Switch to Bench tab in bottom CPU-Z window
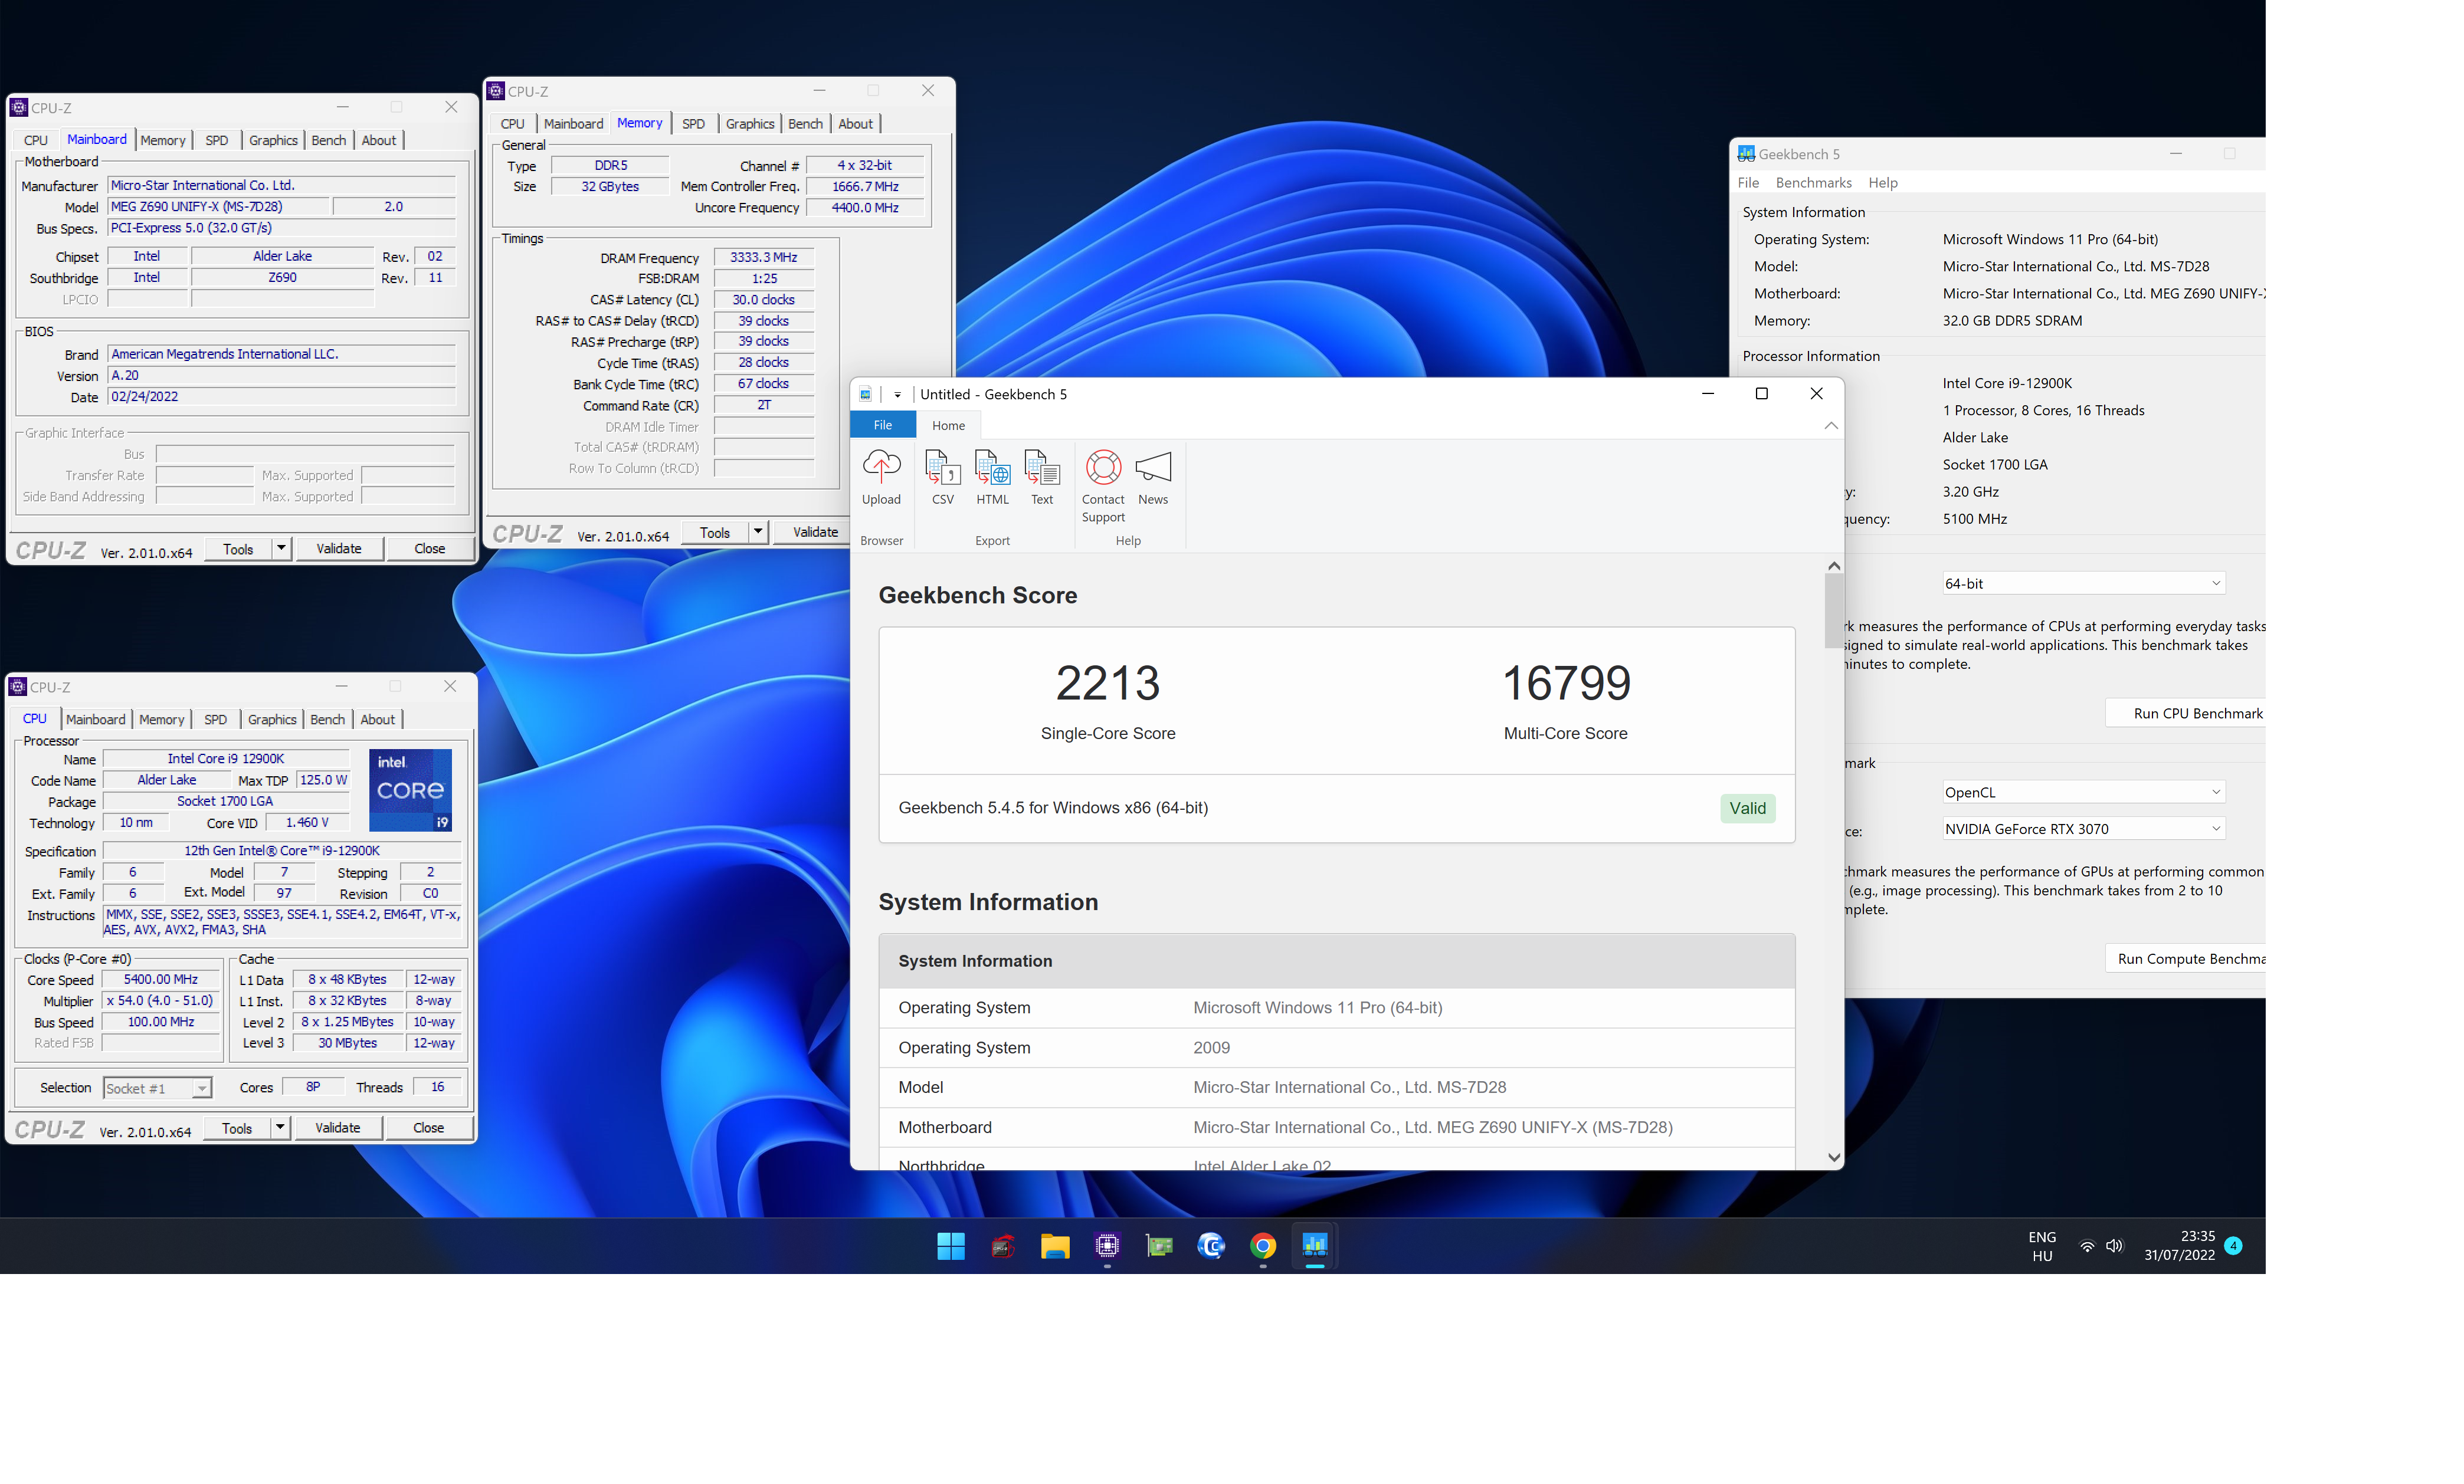This screenshot has width=2464, height=1484. (x=327, y=720)
